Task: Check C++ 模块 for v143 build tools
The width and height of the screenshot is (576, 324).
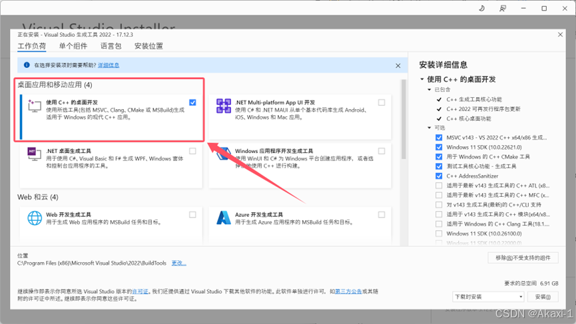Action: click(x=439, y=214)
